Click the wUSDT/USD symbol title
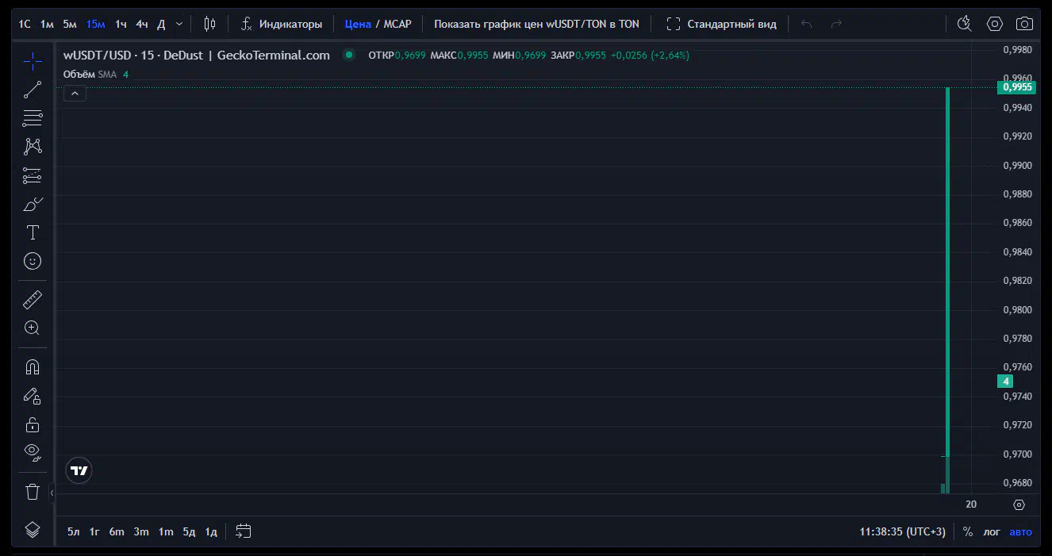 [x=197, y=56]
